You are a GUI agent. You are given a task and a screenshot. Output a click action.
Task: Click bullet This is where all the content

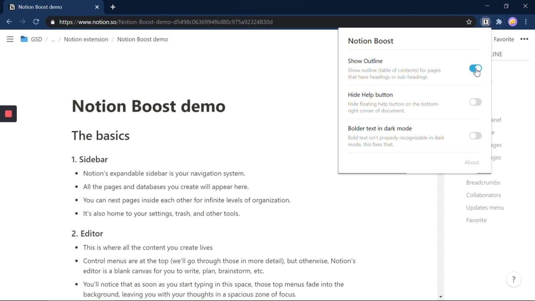click(x=148, y=247)
